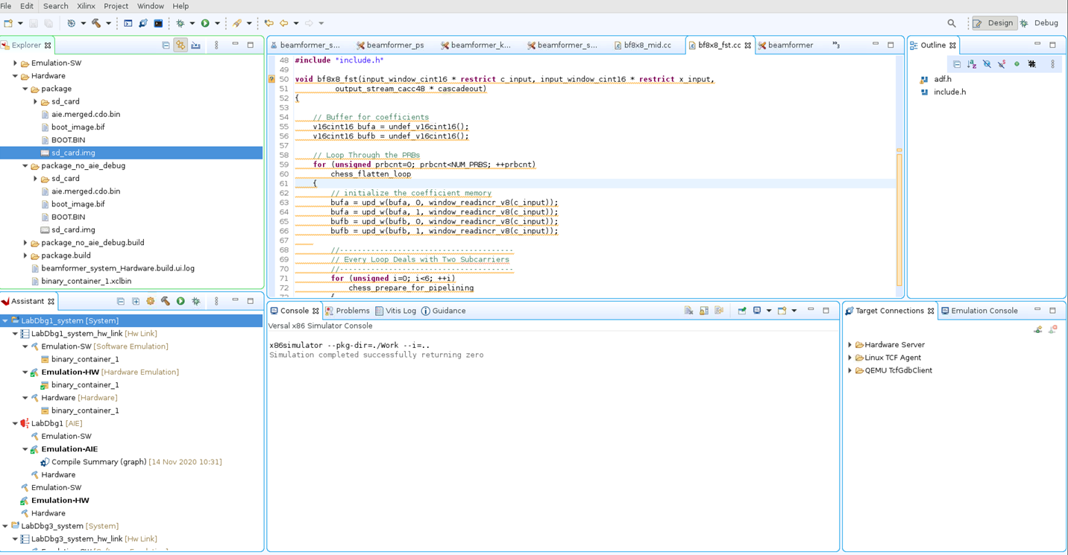Expand the package.build folder
The height and width of the screenshot is (555, 1068).
(25, 256)
